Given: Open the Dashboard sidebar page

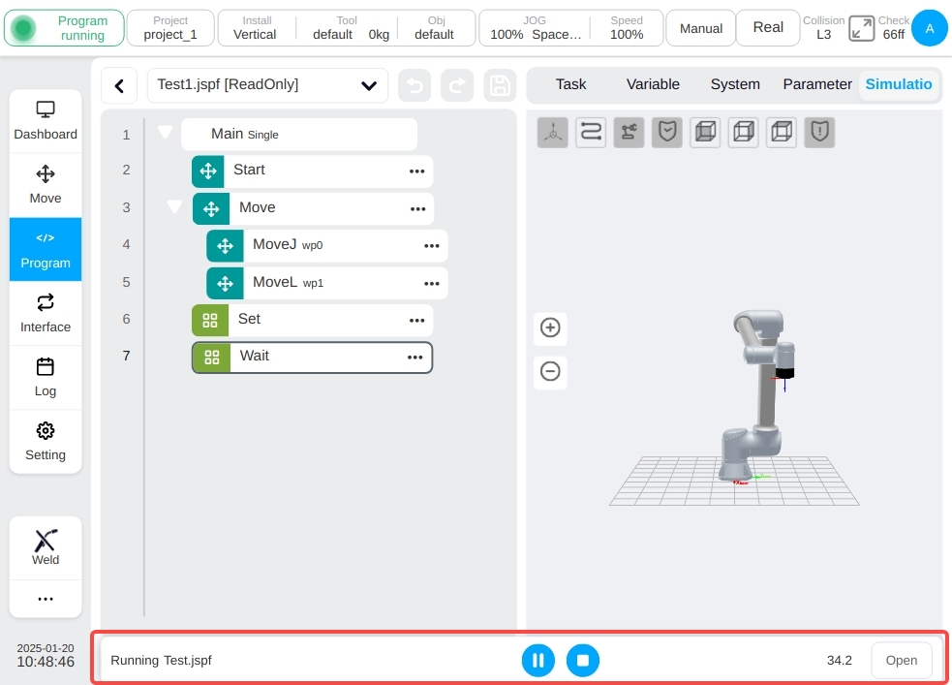Looking at the screenshot, I should [x=46, y=121].
